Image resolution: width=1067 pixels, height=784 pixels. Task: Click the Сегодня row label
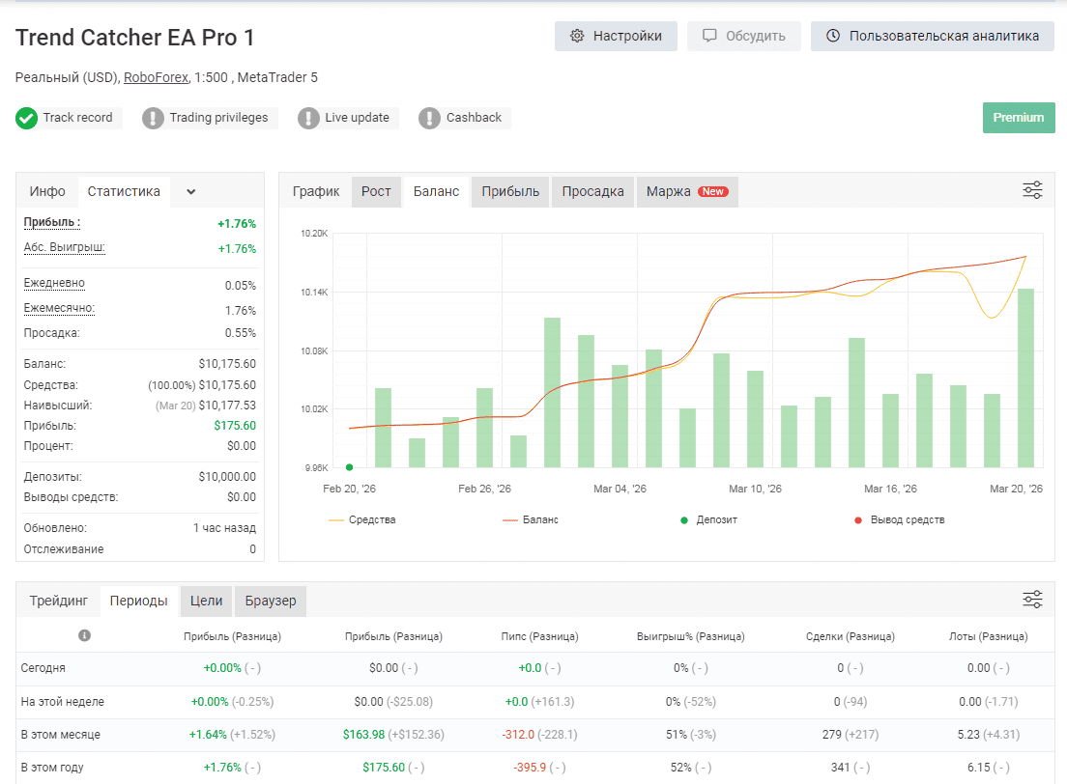click(x=43, y=668)
